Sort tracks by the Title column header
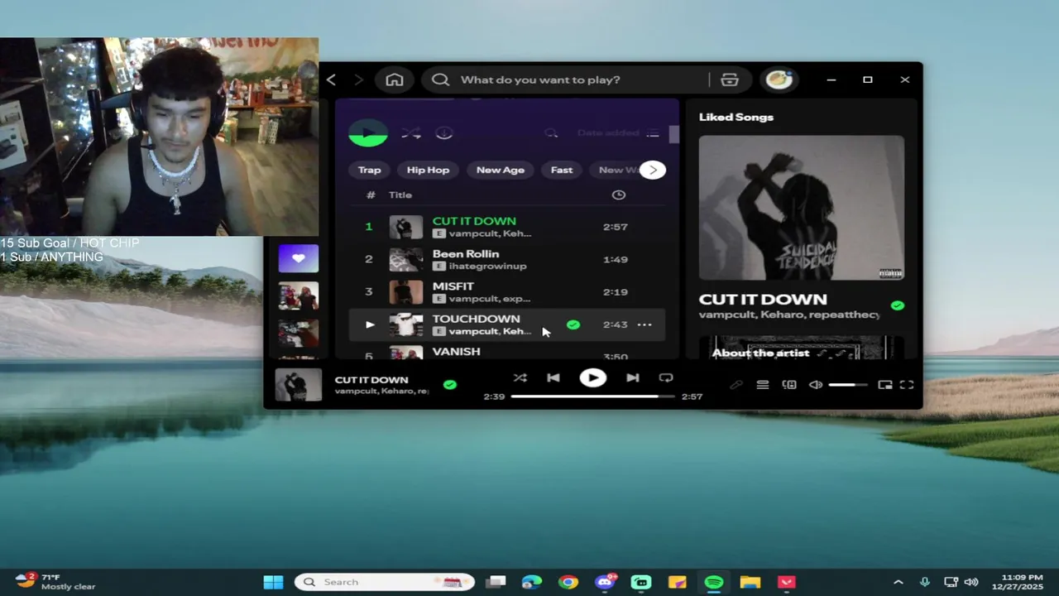The height and width of the screenshot is (596, 1059). coord(400,195)
